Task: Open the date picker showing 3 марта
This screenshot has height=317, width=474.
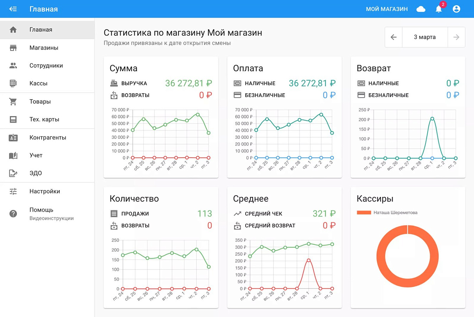Action: pyautogui.click(x=425, y=37)
